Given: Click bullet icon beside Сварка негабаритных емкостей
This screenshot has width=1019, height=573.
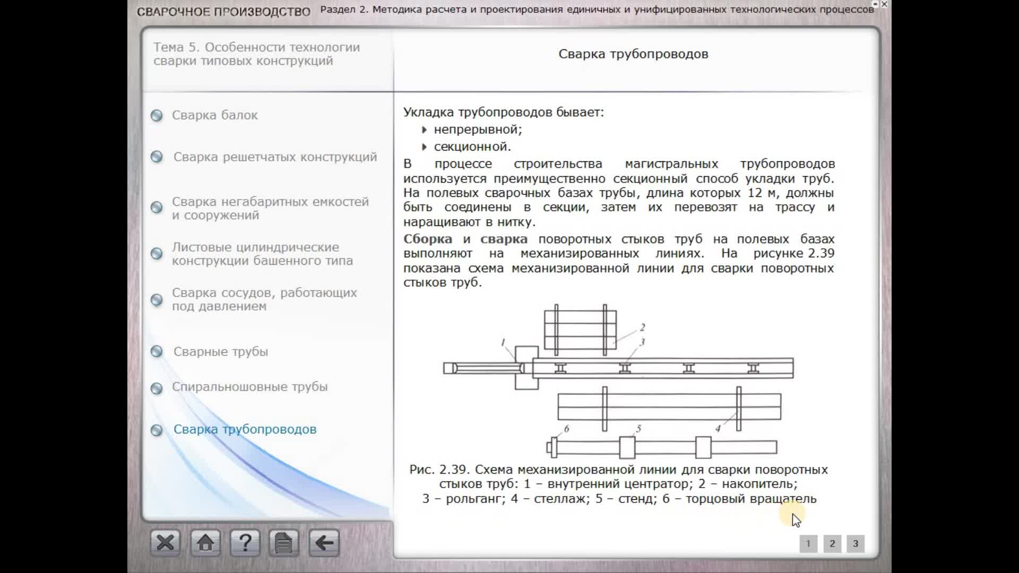Looking at the screenshot, I should 157,207.
